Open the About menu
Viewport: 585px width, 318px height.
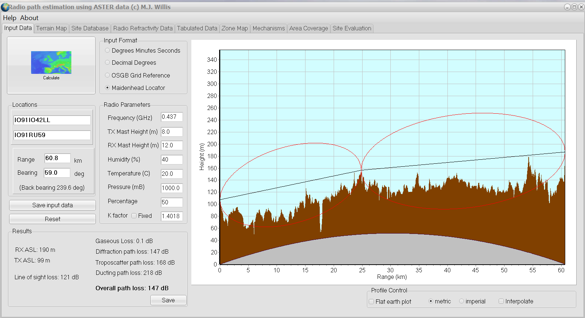click(29, 18)
